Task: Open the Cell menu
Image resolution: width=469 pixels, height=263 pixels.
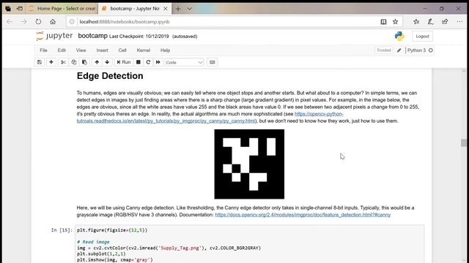Action: 122,50
